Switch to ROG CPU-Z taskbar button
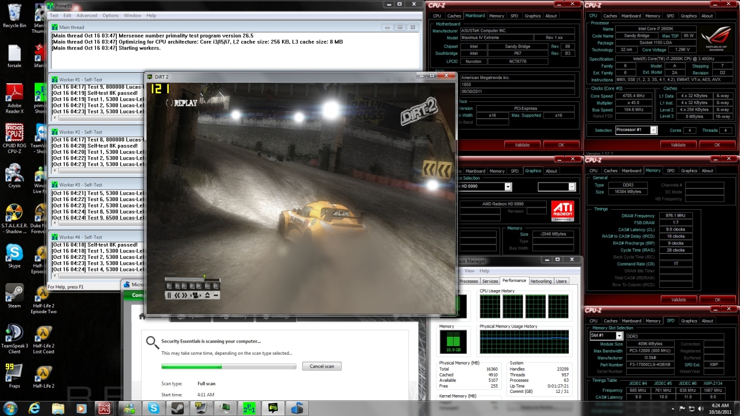 tap(104, 408)
